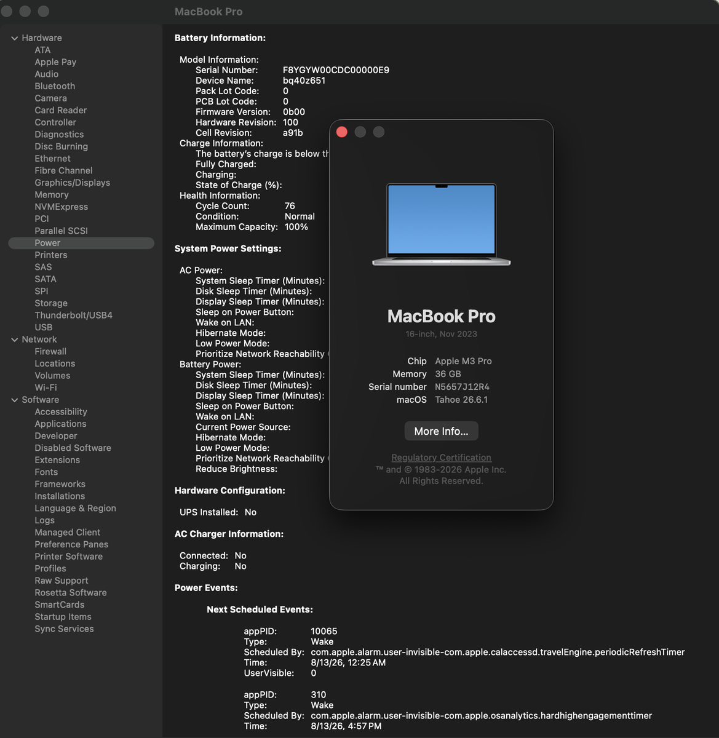Open the Bluetooth hardware entry
This screenshot has width=719, height=738.
coord(55,86)
